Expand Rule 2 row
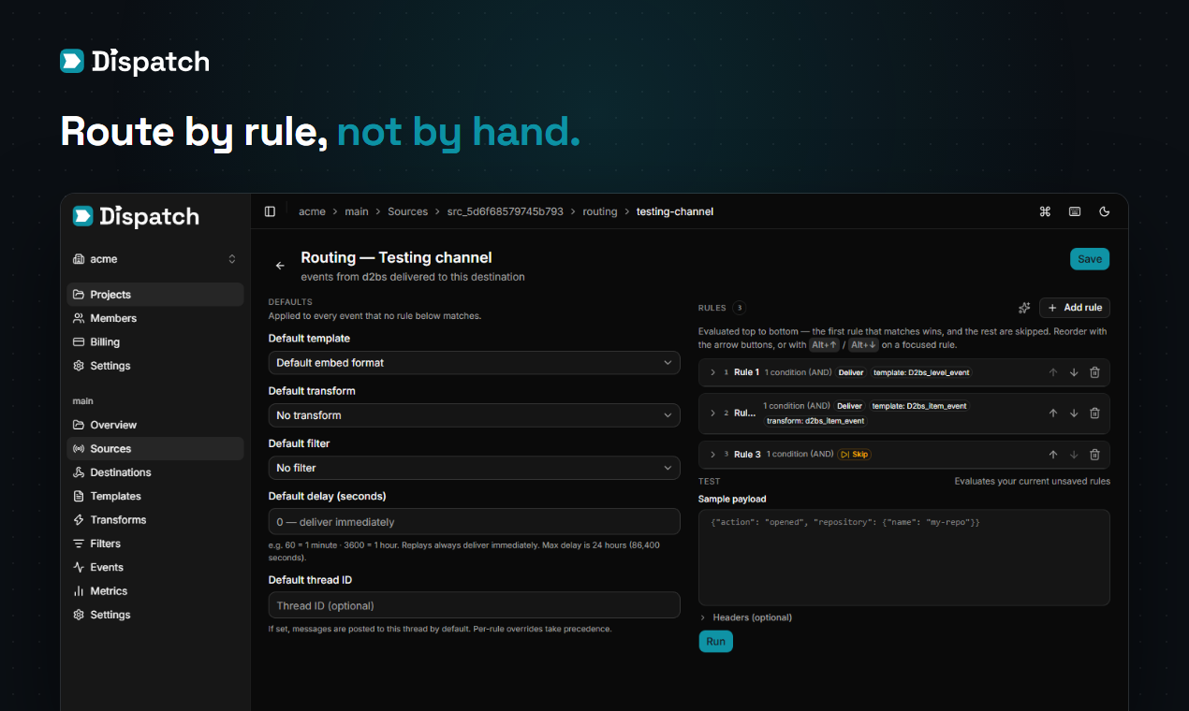This screenshot has height=711, width=1189. (x=712, y=414)
